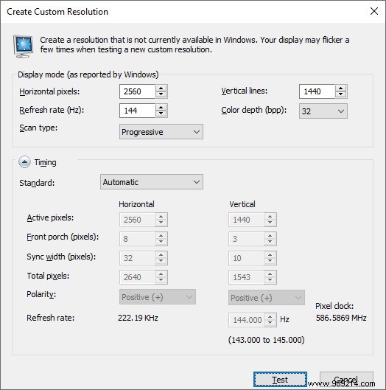Click the 586.5869 MHz pixel clock value
This screenshot has height=390, width=386.
pyautogui.click(x=341, y=318)
